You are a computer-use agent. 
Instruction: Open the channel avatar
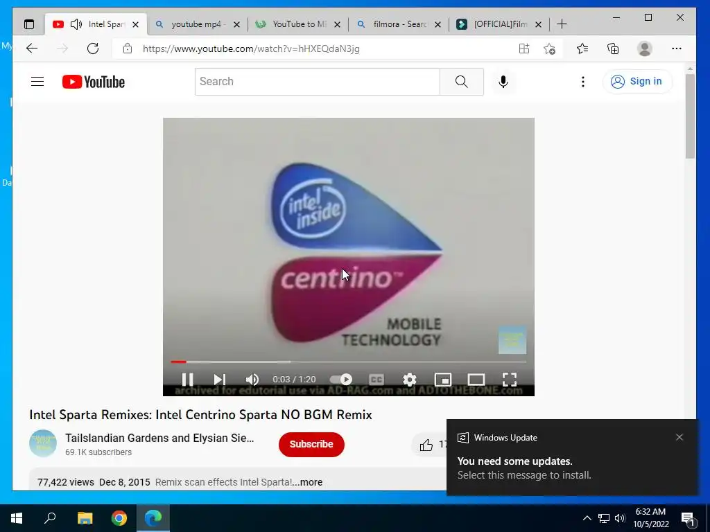(43, 443)
